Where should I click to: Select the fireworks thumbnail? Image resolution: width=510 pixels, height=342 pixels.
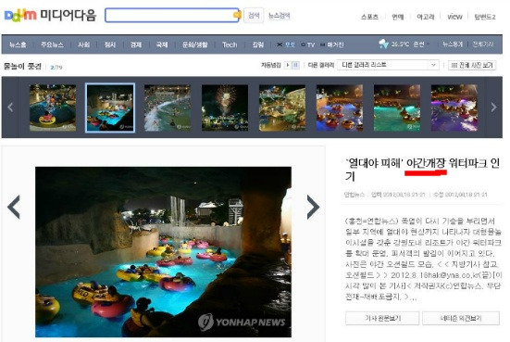point(225,108)
